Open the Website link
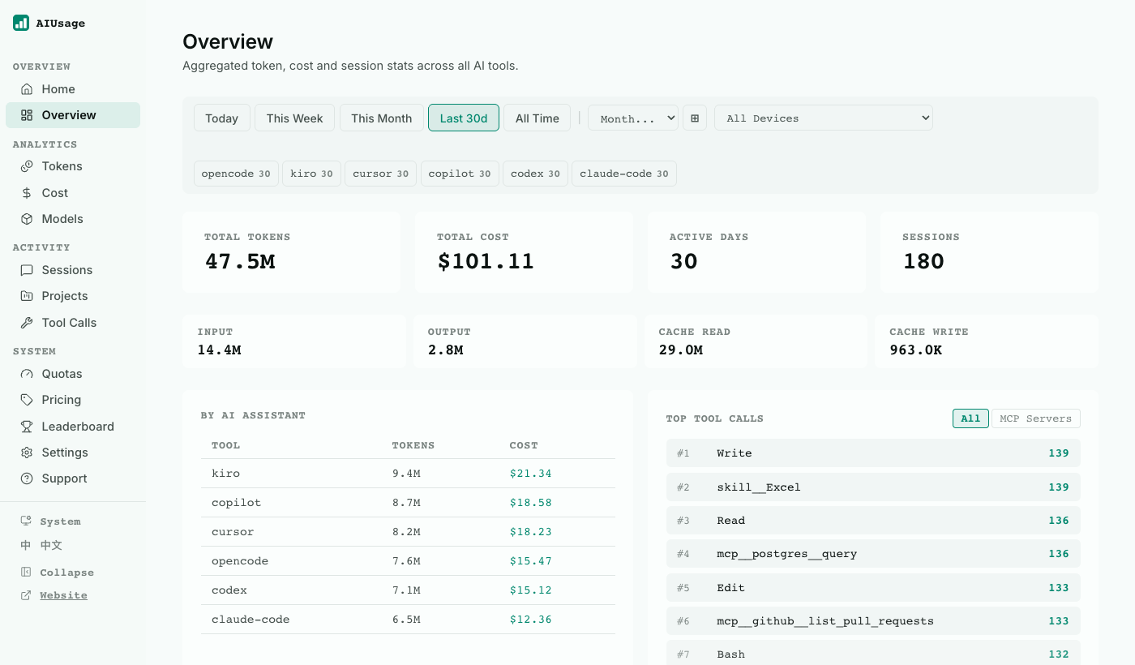This screenshot has height=665, width=1135. coord(63,595)
